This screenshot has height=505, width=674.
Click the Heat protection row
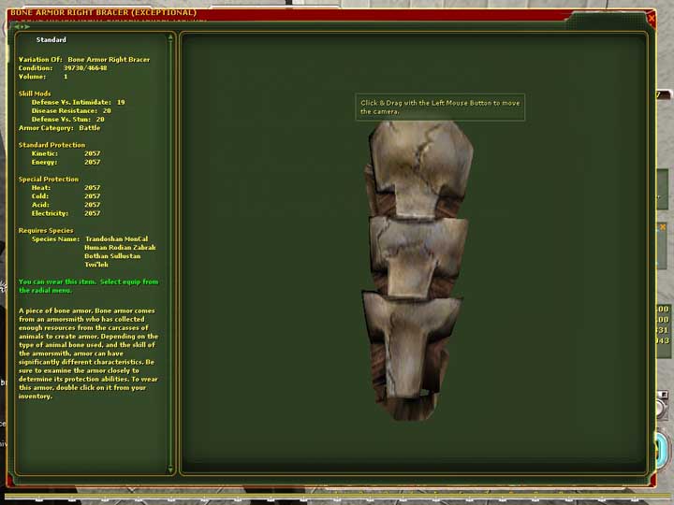[66, 188]
